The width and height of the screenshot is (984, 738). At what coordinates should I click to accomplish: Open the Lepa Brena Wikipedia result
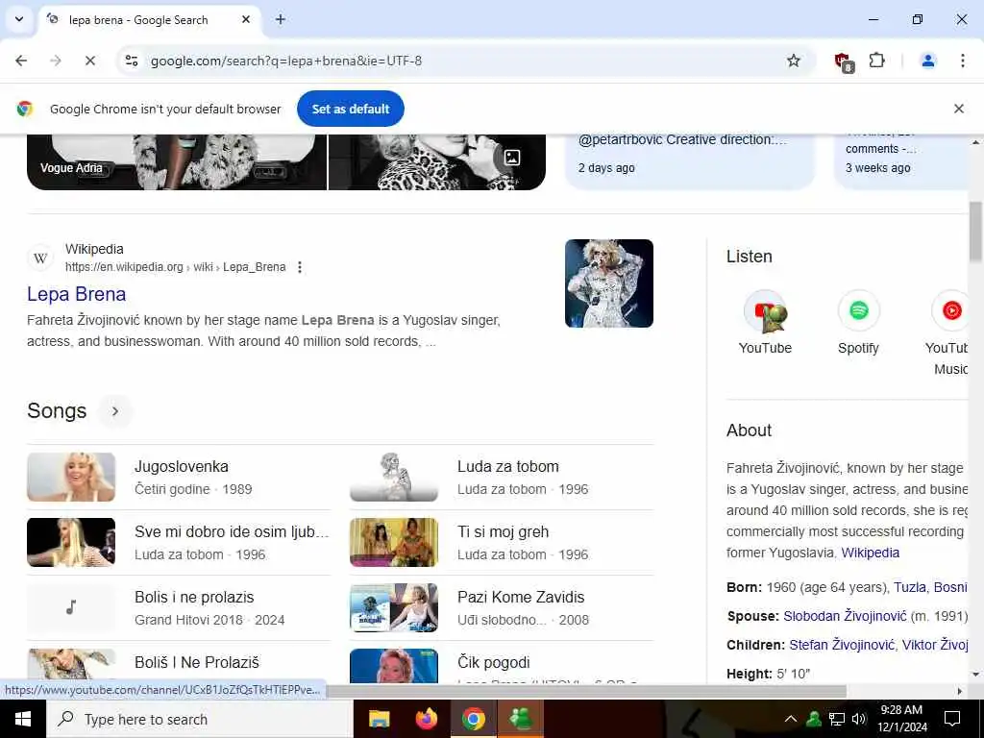click(x=77, y=294)
